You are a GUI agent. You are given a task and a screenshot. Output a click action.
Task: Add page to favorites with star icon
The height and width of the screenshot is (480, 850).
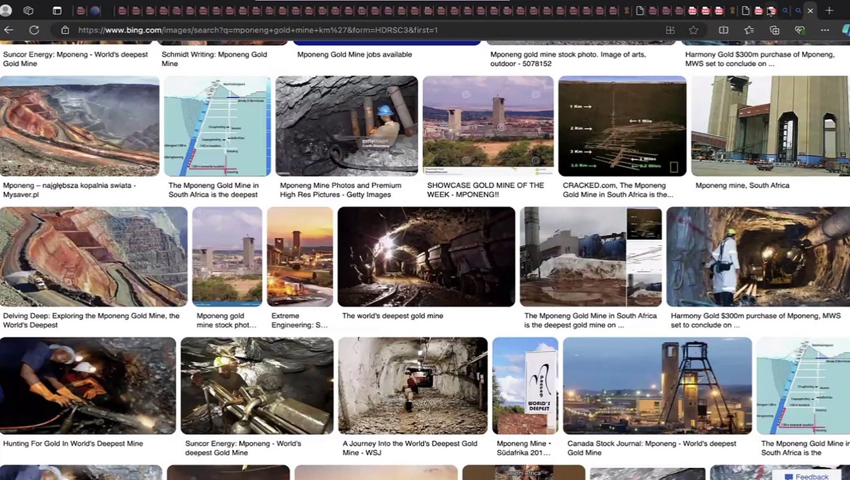[693, 30]
